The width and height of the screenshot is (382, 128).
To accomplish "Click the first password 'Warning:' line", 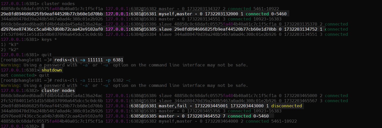I will coord(124,65).
